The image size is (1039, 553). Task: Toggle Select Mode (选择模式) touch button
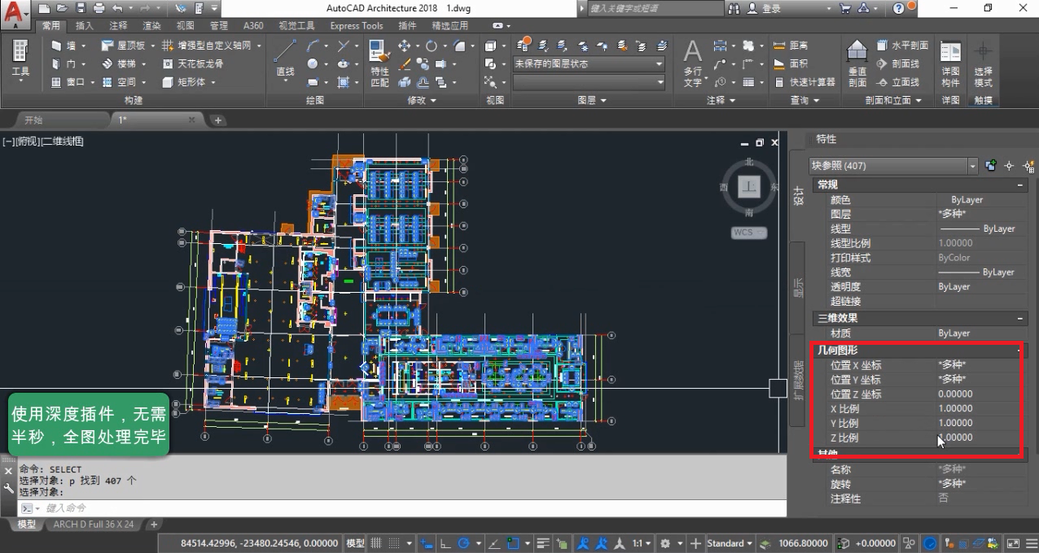[983, 63]
